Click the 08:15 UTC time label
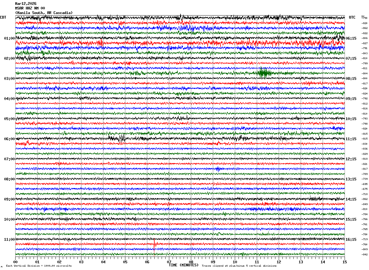This screenshot has width=369, height=270. click(351, 79)
